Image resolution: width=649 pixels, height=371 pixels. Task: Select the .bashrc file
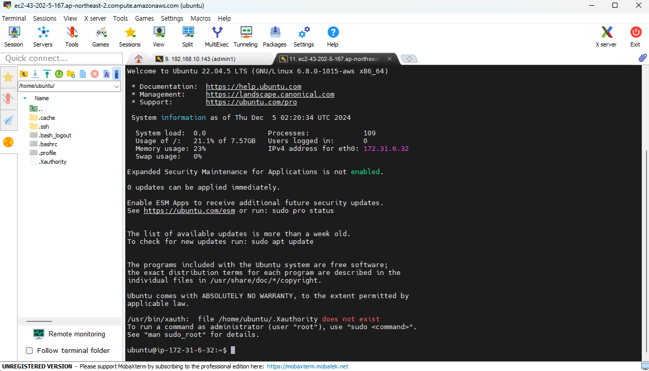pyautogui.click(x=43, y=144)
